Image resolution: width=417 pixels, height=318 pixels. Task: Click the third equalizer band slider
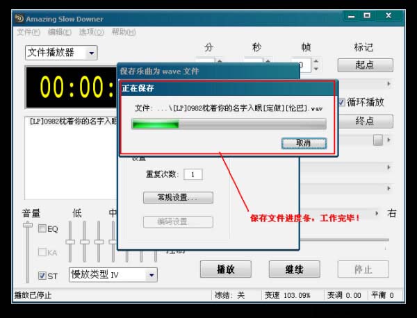coord(99,242)
